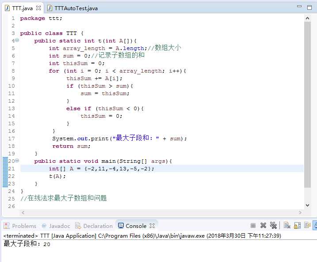
Task: Click "if (thisSum > sum){" on line 10
Action: [x=99, y=86]
